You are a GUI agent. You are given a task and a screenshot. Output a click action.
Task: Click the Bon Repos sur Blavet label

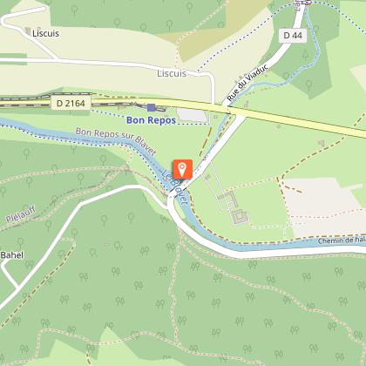pos(116,140)
